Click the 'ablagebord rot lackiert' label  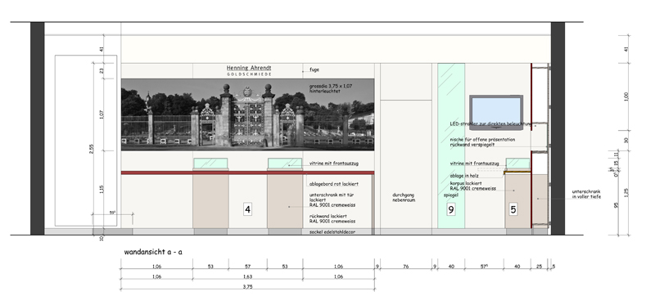334,184
